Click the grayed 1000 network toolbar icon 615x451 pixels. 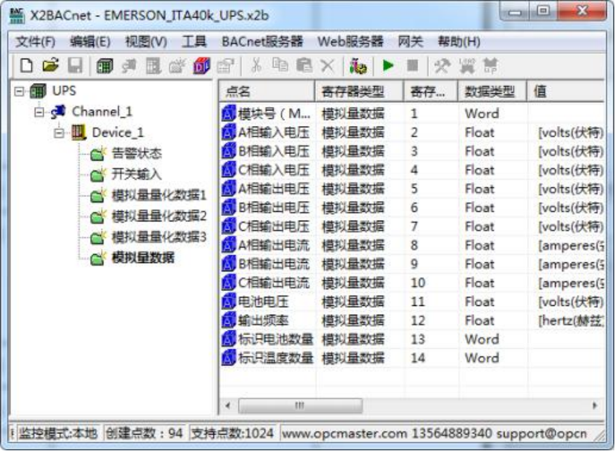pos(466,66)
